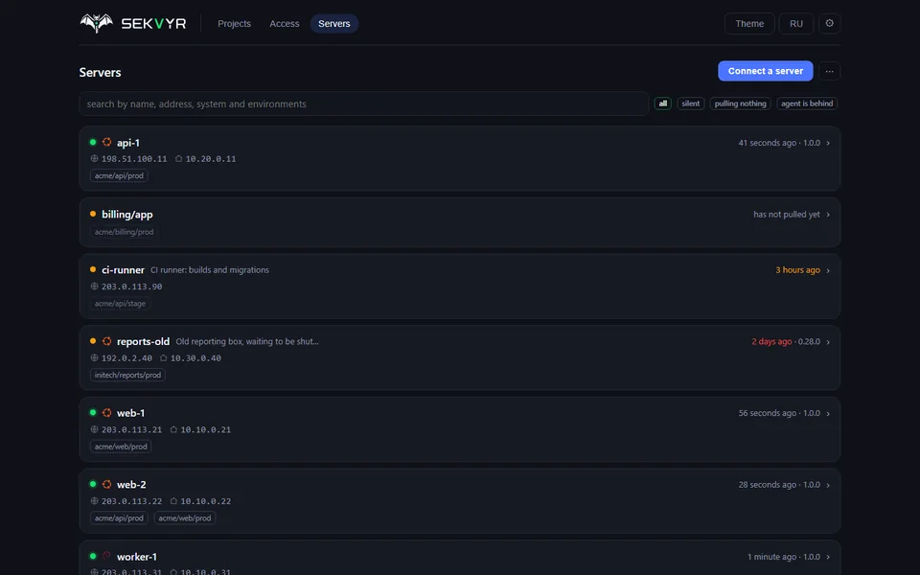This screenshot has width=920, height=575.
Task: Click the 'has not pulled yet' text
Action: click(x=786, y=214)
